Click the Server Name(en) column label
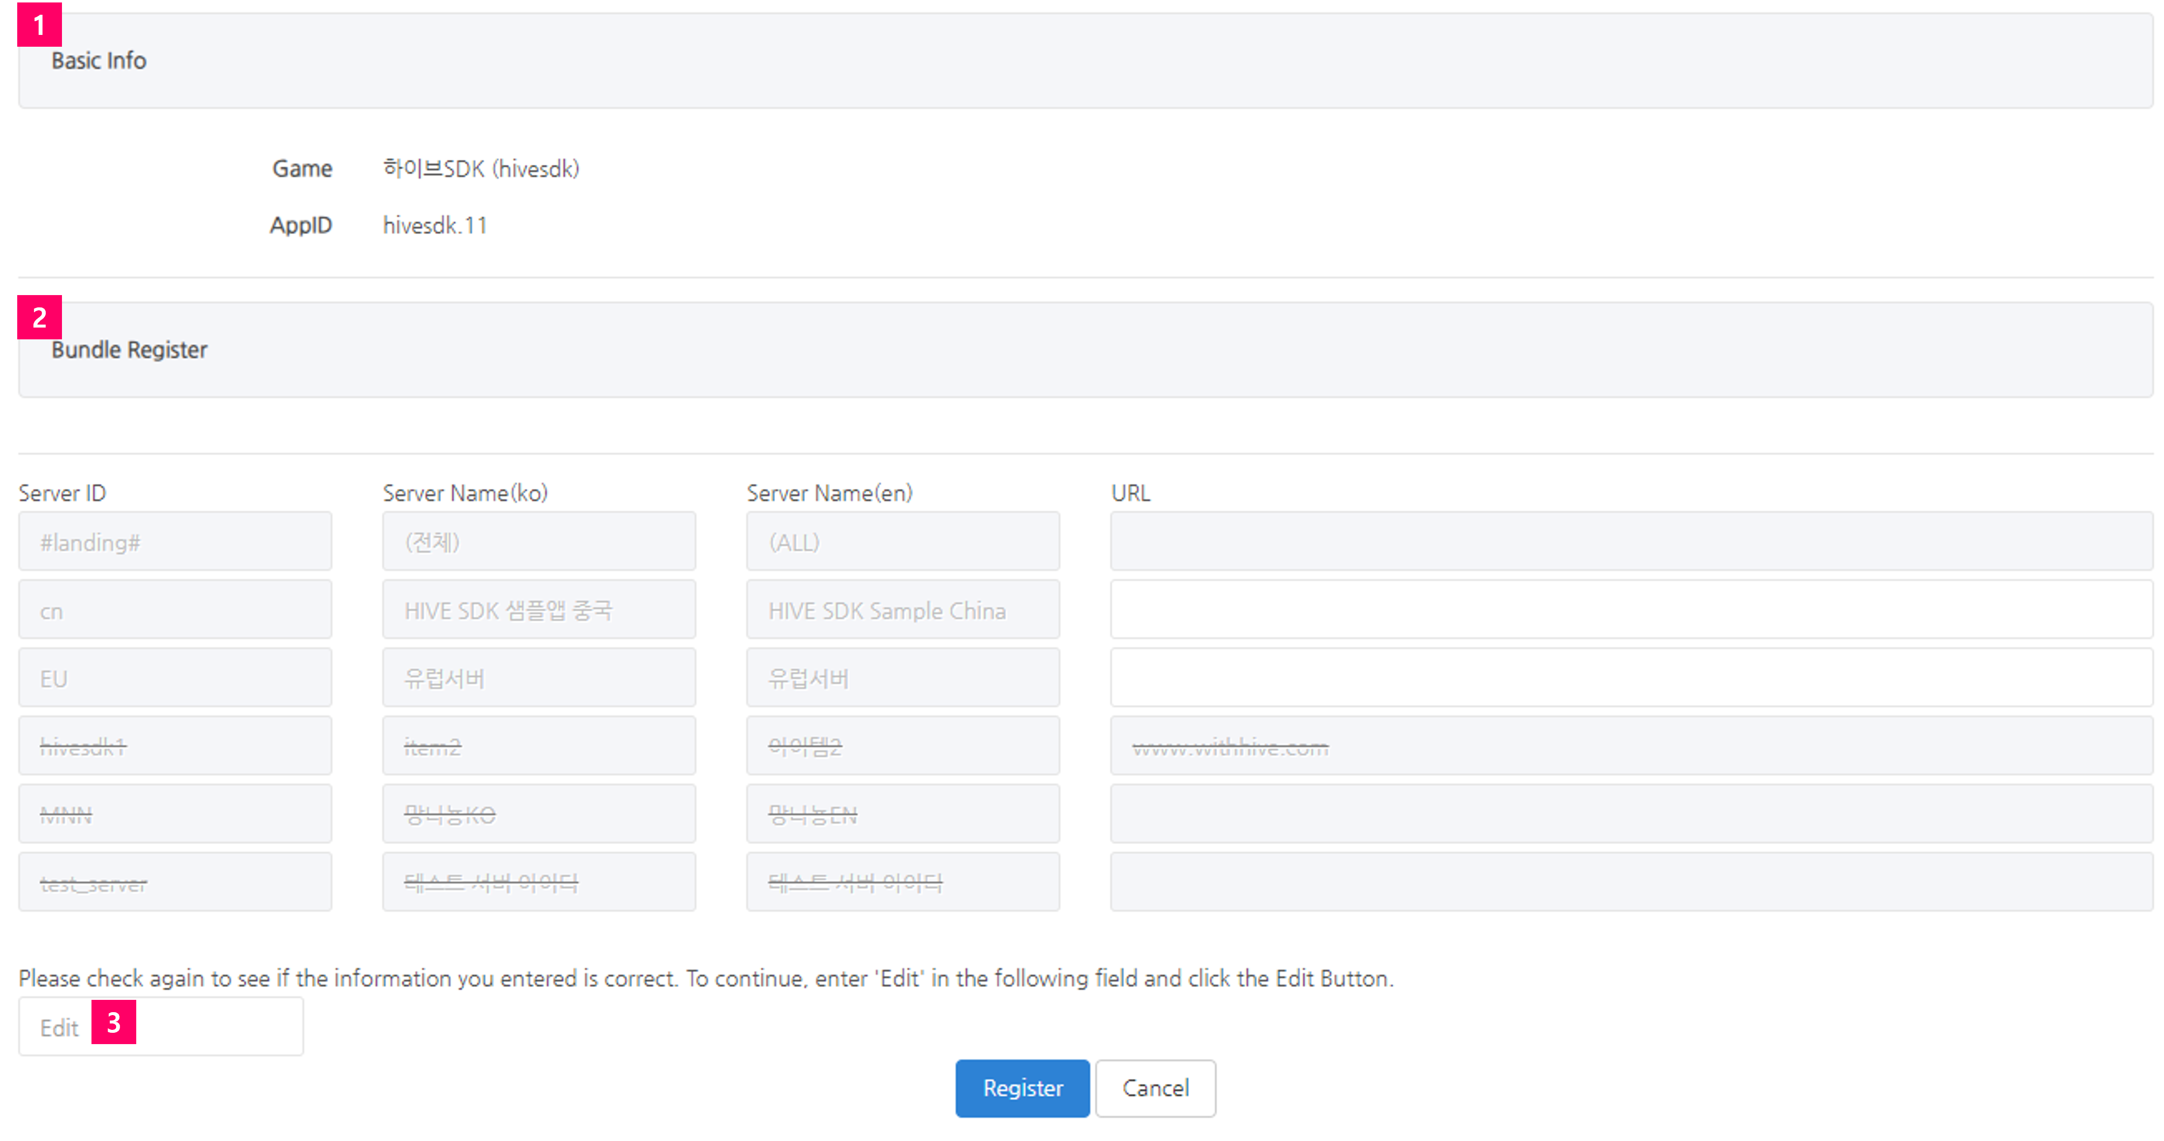The height and width of the screenshot is (1141, 2164). click(830, 493)
